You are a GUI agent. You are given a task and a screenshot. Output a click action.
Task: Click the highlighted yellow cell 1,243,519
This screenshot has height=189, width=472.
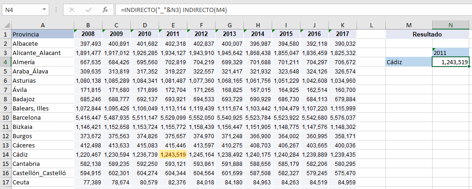[x=173, y=154]
